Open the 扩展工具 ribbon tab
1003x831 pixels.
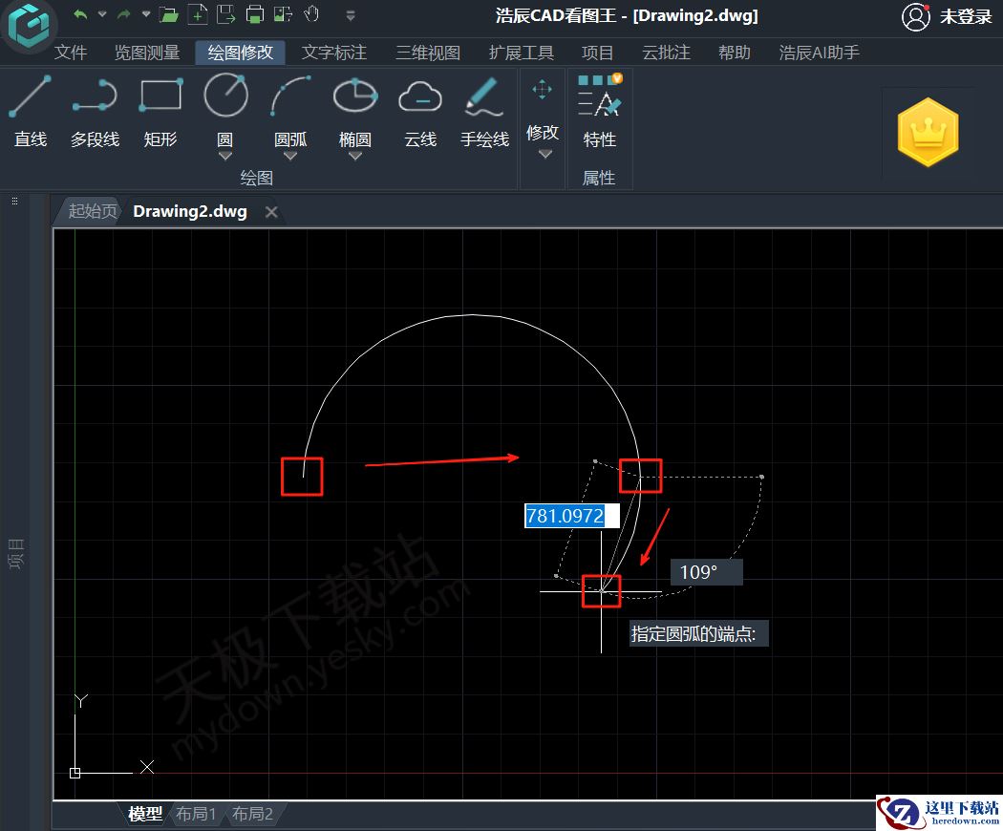522,53
